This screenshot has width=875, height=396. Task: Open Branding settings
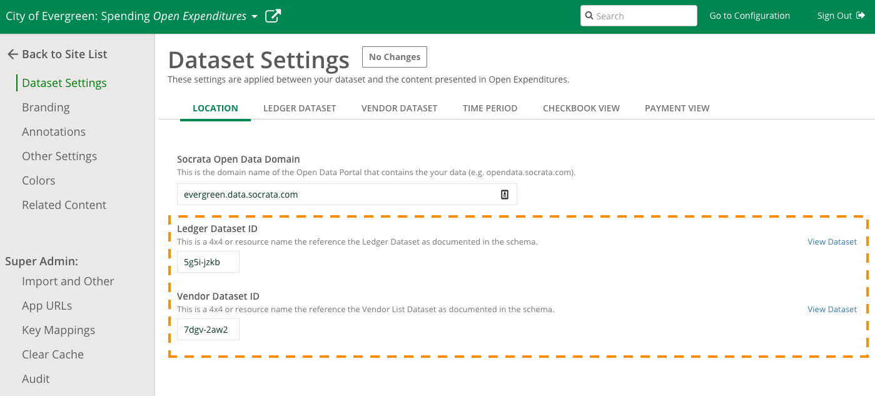point(46,107)
